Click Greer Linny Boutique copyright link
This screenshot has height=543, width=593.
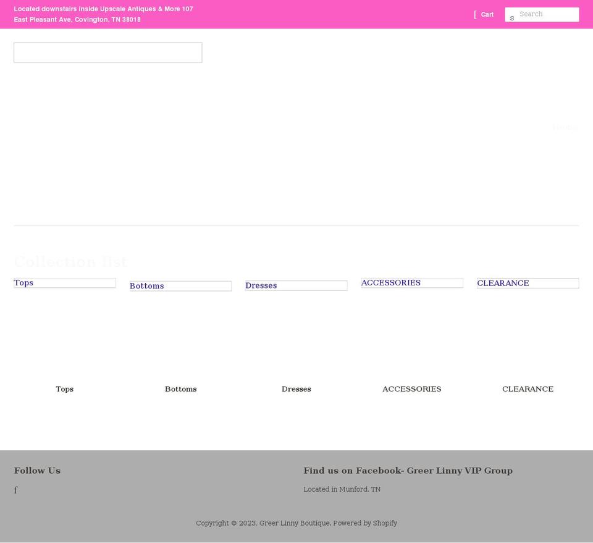tap(294, 523)
